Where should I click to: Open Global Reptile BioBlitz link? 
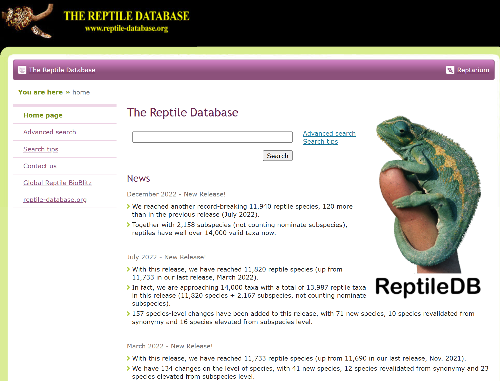(x=57, y=183)
